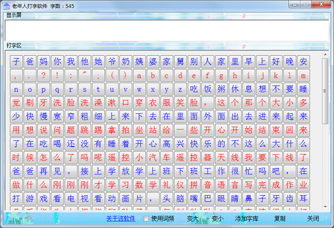Tap the 爷 character key
This screenshot has width=334, height=228.
[x=112, y=62]
